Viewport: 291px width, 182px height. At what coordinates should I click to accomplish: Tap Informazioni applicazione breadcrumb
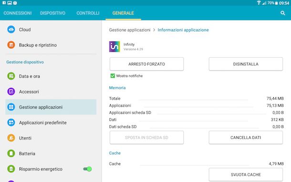183,30
